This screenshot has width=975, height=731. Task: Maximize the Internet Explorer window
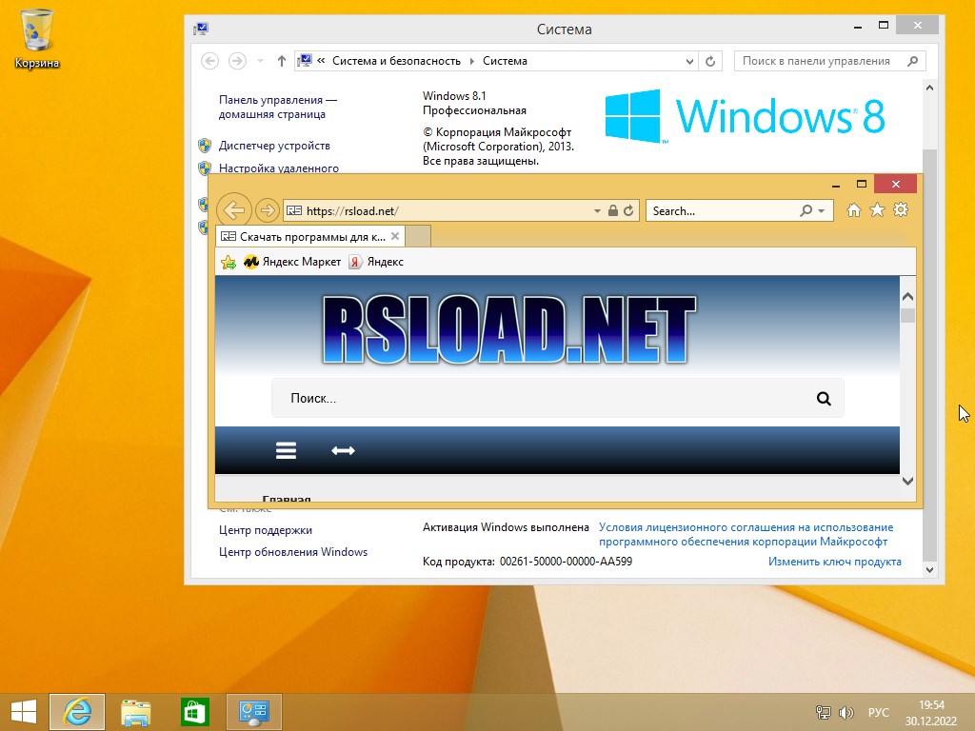(x=861, y=185)
